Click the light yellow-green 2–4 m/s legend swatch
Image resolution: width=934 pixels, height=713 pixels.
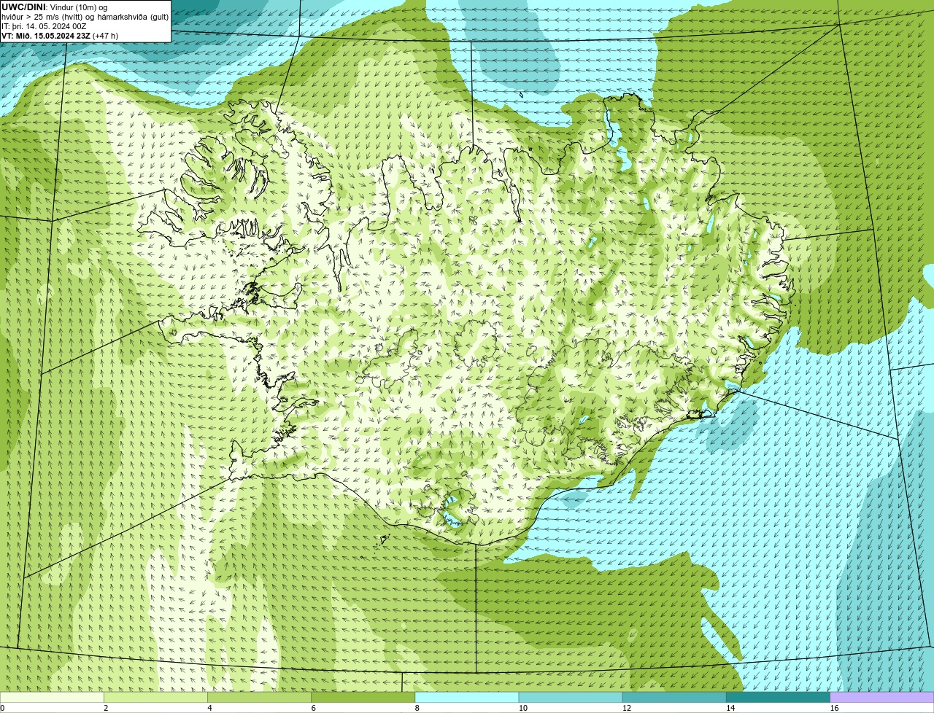click(155, 697)
